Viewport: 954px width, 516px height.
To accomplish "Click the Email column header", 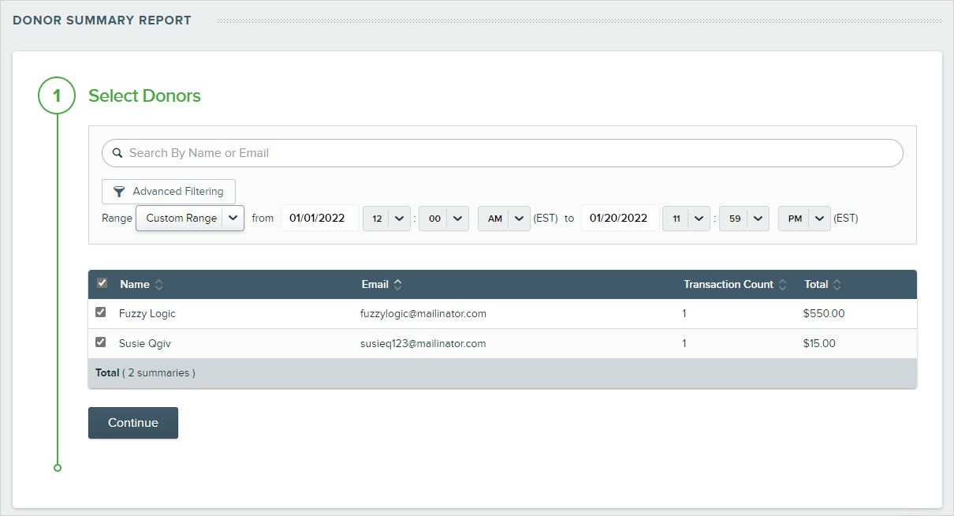I will tap(375, 284).
